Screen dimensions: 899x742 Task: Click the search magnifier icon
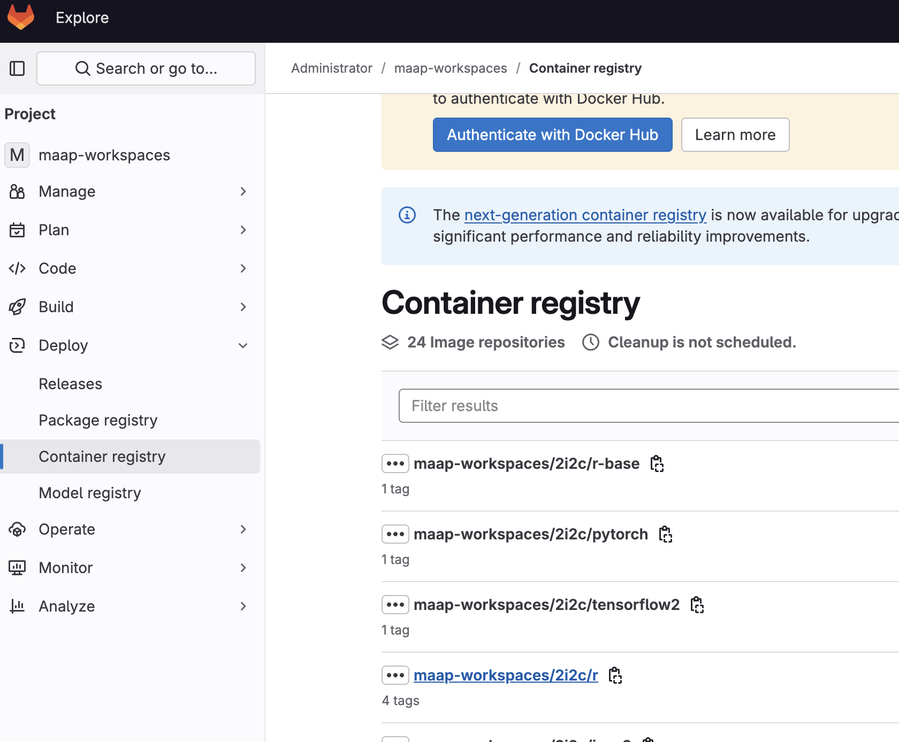click(82, 68)
